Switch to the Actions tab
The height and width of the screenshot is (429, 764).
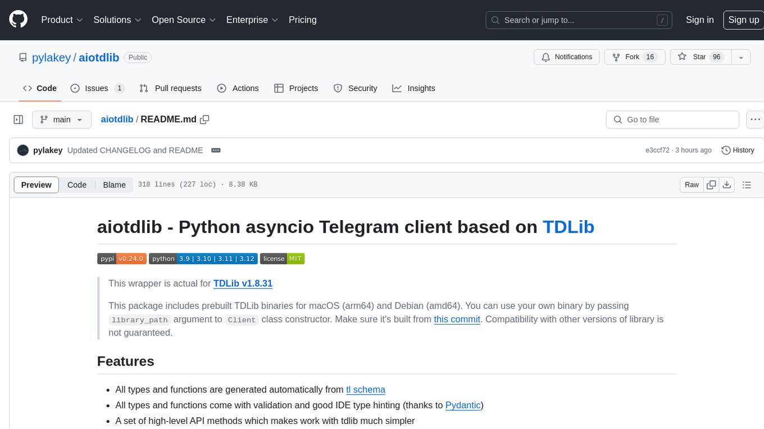(238, 88)
